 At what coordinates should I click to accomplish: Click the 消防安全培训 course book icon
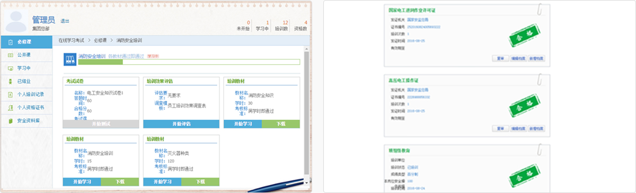point(69,59)
